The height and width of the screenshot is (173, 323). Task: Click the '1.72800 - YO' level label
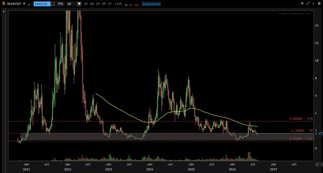coord(302,131)
